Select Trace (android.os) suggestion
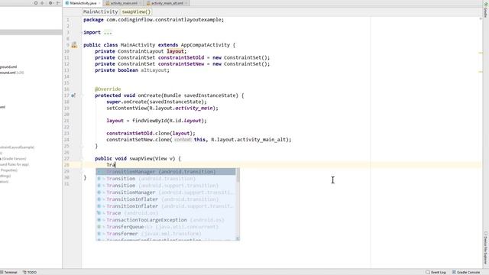Screen dimensions: 489x275 pos(166,213)
